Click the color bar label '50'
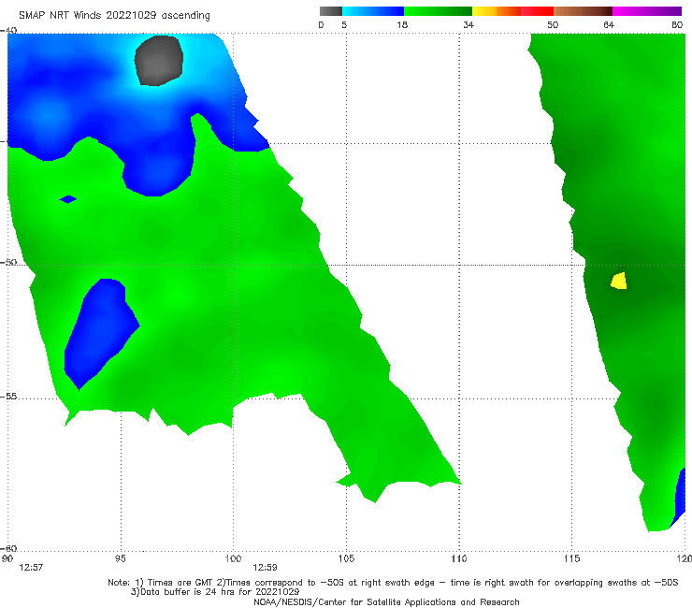692x608 pixels. point(553,24)
